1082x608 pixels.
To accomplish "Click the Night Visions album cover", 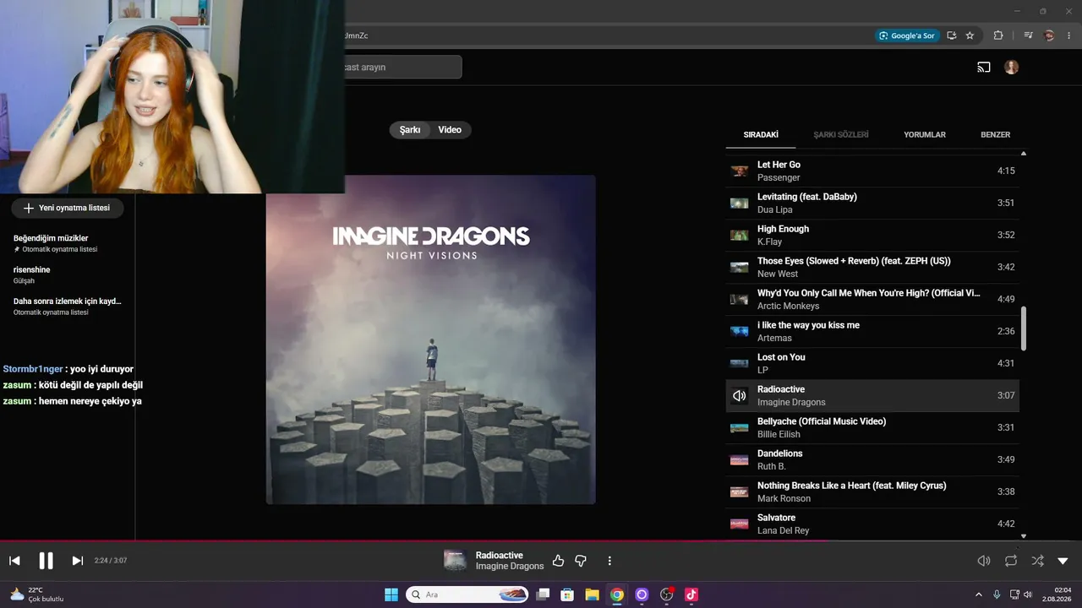I will pos(431,339).
